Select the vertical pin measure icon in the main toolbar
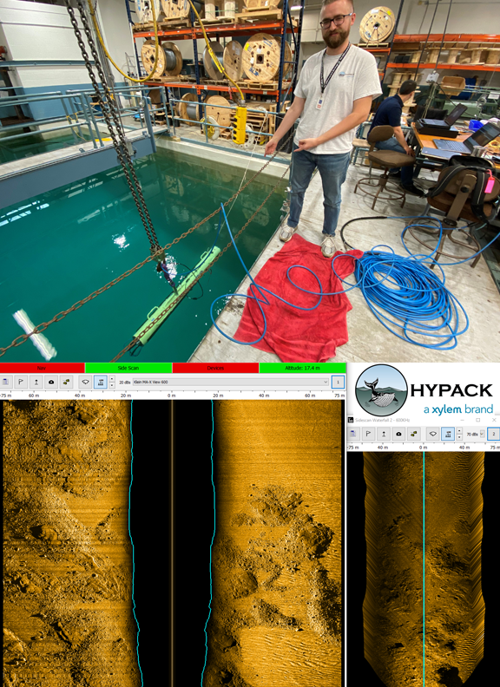Screen dimensions: 500x687 [36, 382]
